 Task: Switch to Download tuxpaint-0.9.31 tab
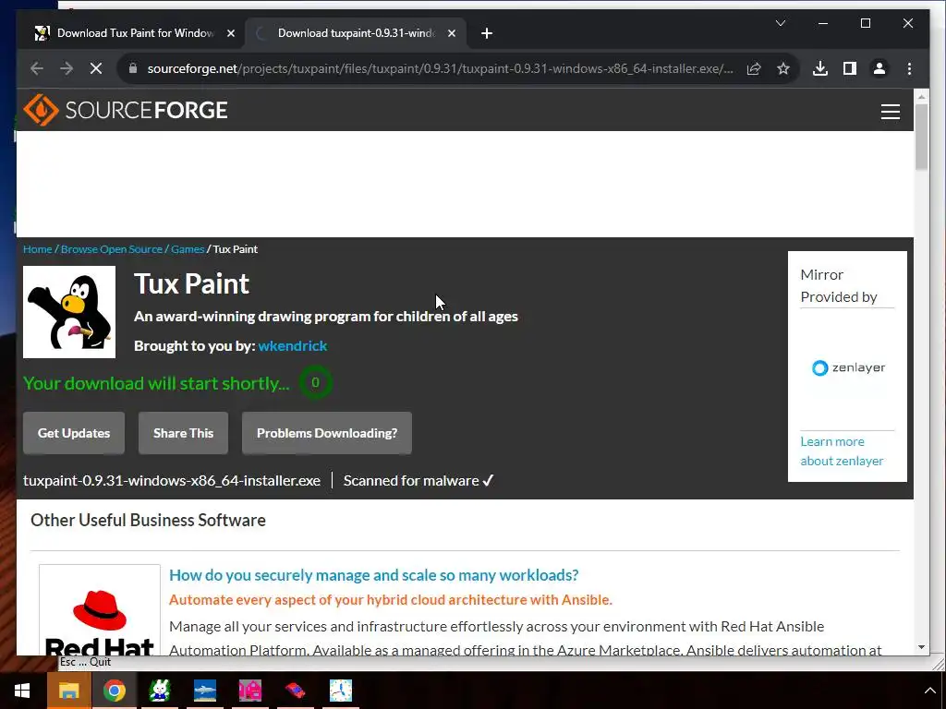pyautogui.click(x=355, y=33)
